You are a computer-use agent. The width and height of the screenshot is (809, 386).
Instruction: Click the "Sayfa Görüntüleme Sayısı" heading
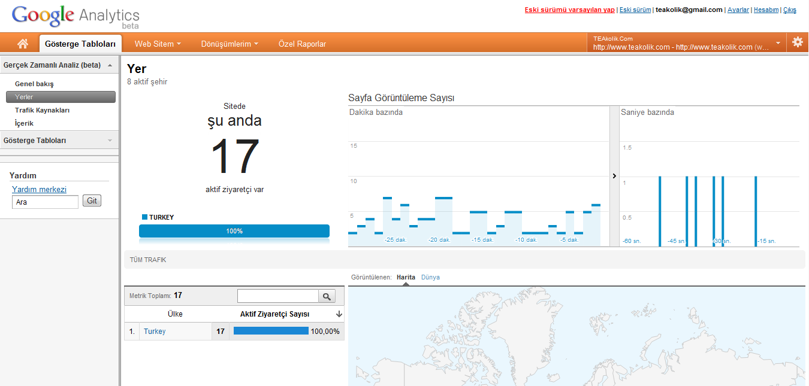click(401, 98)
